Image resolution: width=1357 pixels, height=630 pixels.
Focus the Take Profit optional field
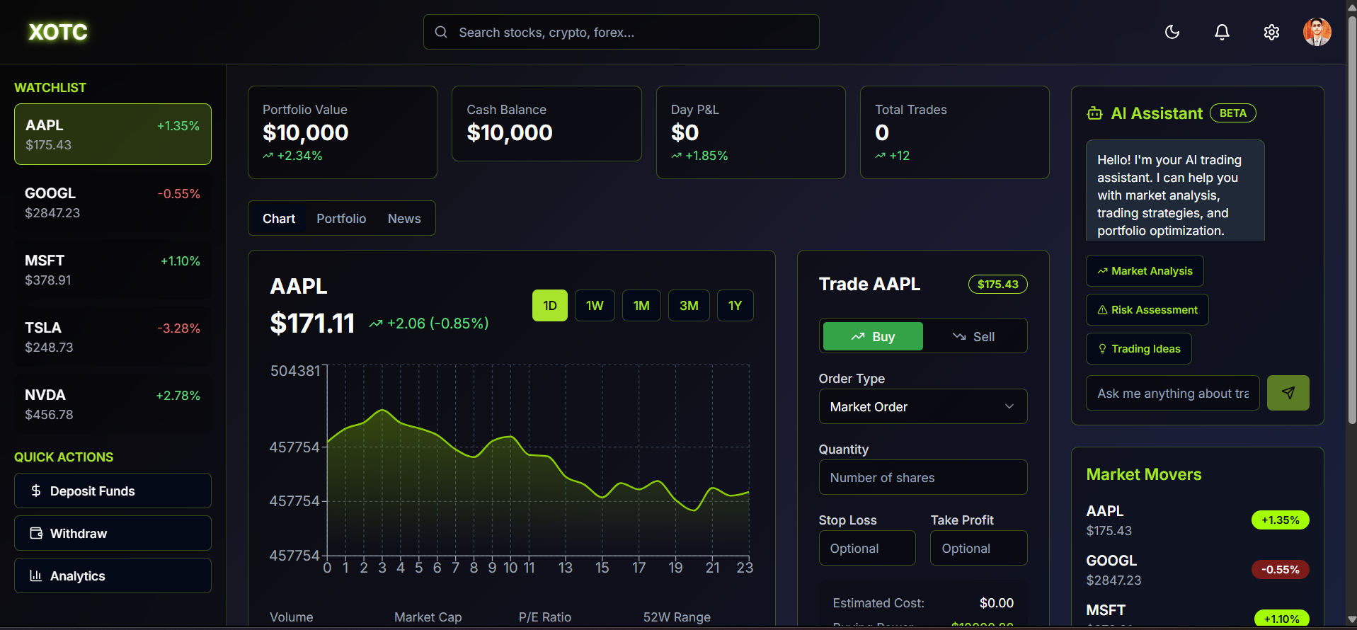(x=979, y=548)
